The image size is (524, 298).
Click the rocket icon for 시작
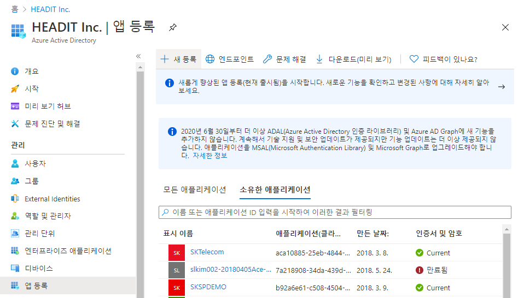point(15,88)
